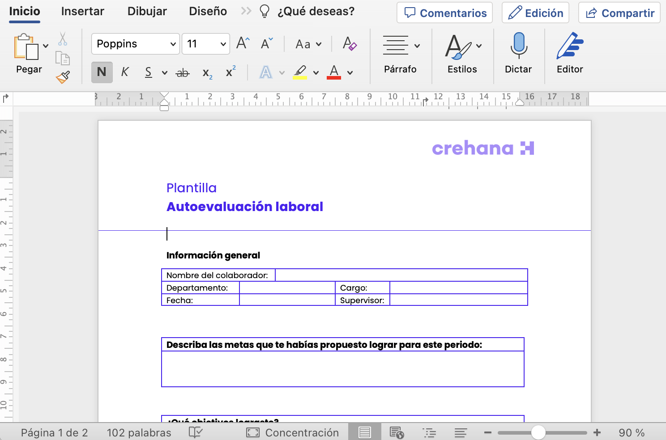Open the Comentarios panel
666x440 pixels.
coord(444,13)
